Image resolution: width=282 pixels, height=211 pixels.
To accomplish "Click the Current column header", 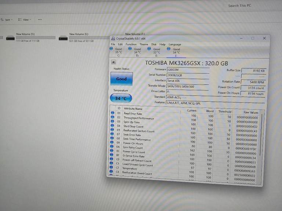I will click(x=192, y=111).
